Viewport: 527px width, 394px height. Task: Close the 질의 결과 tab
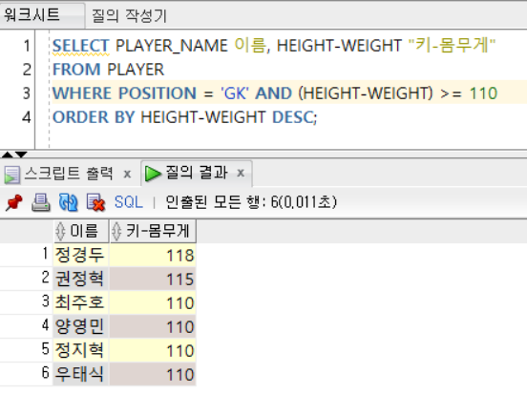click(241, 173)
